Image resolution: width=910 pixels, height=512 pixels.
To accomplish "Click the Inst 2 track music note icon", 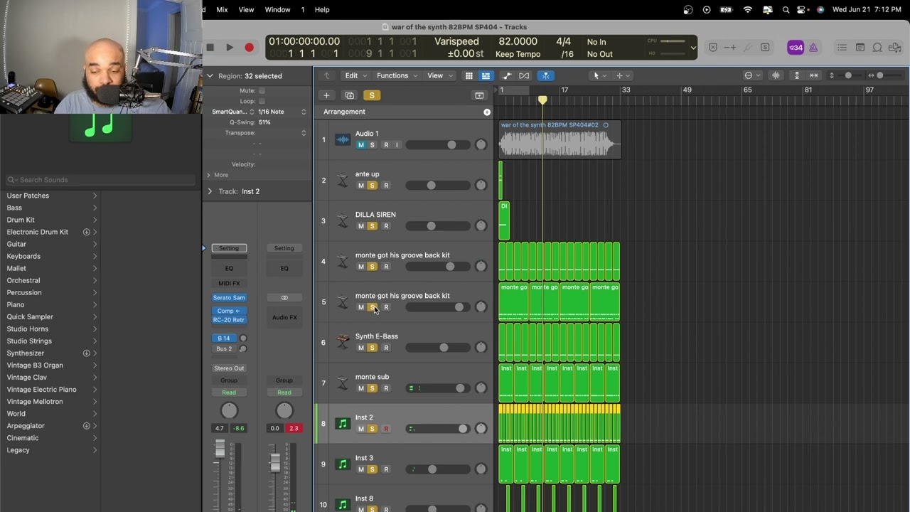I will point(343,424).
